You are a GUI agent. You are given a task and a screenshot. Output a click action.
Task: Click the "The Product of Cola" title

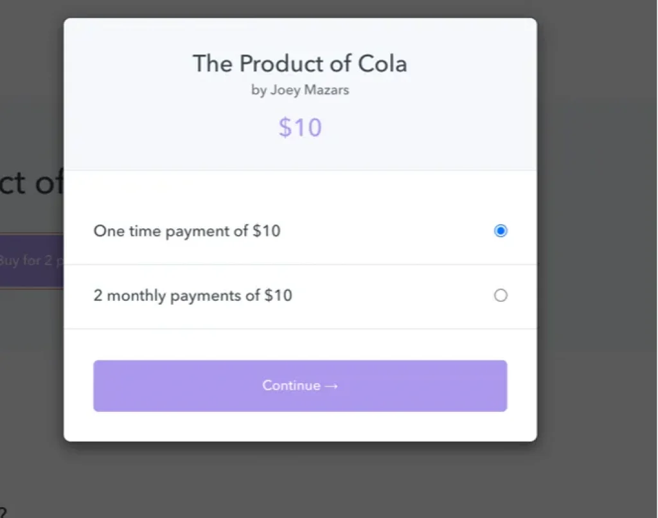[x=299, y=64]
